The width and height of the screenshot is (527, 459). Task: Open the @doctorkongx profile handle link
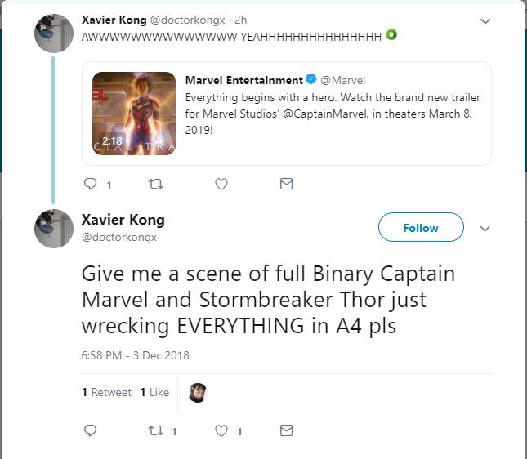click(119, 238)
